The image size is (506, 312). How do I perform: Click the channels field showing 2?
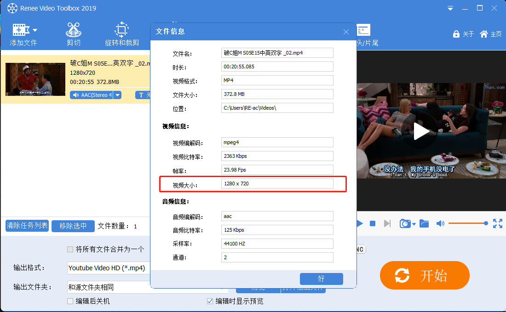[277, 257]
